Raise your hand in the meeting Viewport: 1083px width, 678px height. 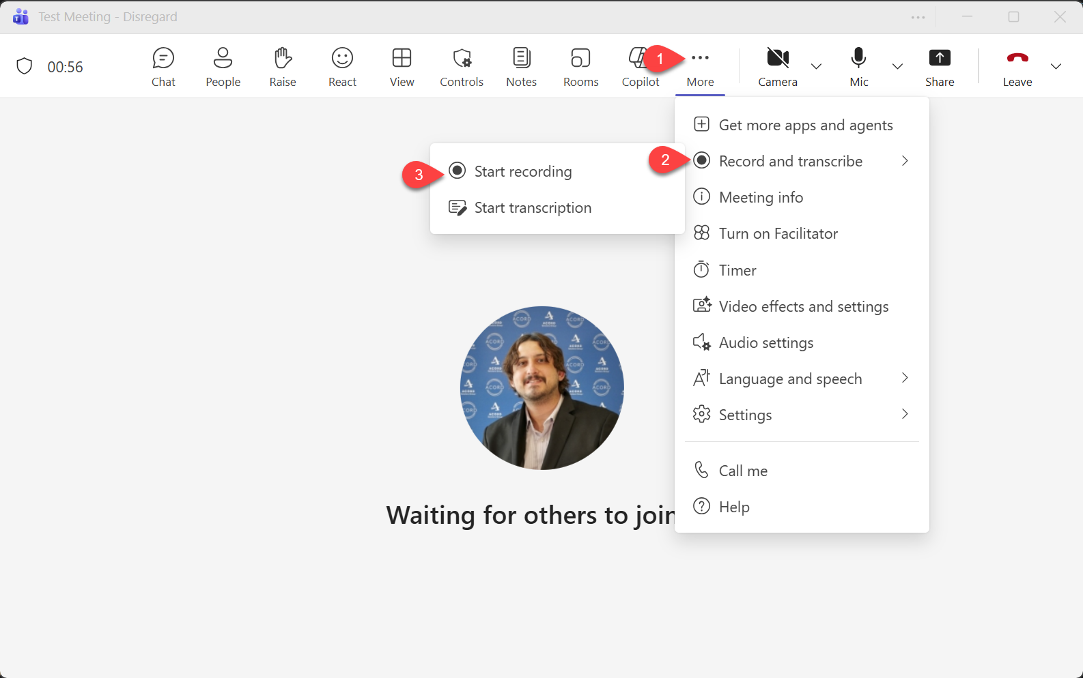coord(283,67)
